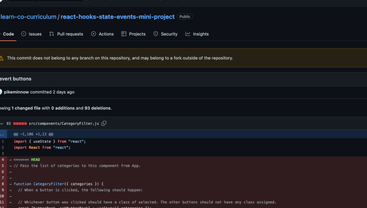Click line number 1 in diff
Viewport: 367px width, 208px height.
3,142
